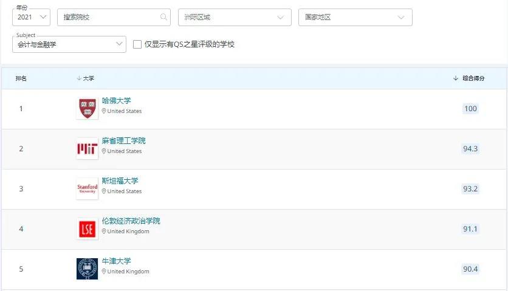The image size is (508, 291).
Task: Click the location pin under 斯坦福大学
Action: (104, 191)
